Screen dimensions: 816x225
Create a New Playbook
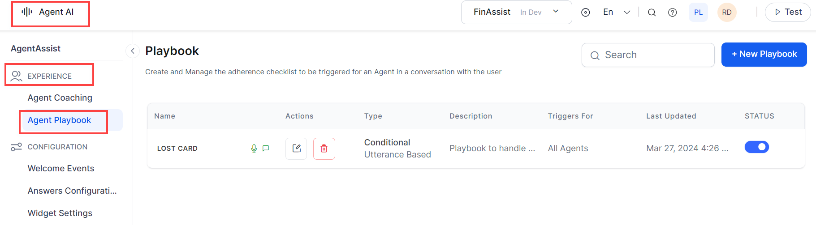(764, 55)
